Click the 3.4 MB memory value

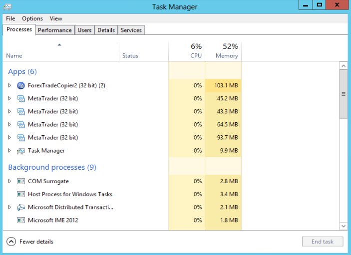229,194
